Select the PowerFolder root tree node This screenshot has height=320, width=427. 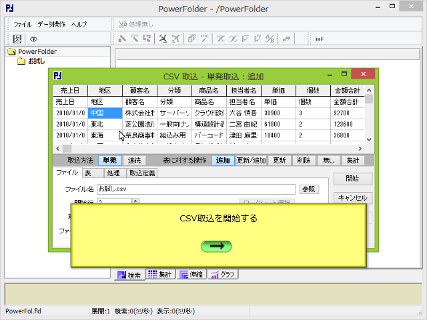[37, 51]
